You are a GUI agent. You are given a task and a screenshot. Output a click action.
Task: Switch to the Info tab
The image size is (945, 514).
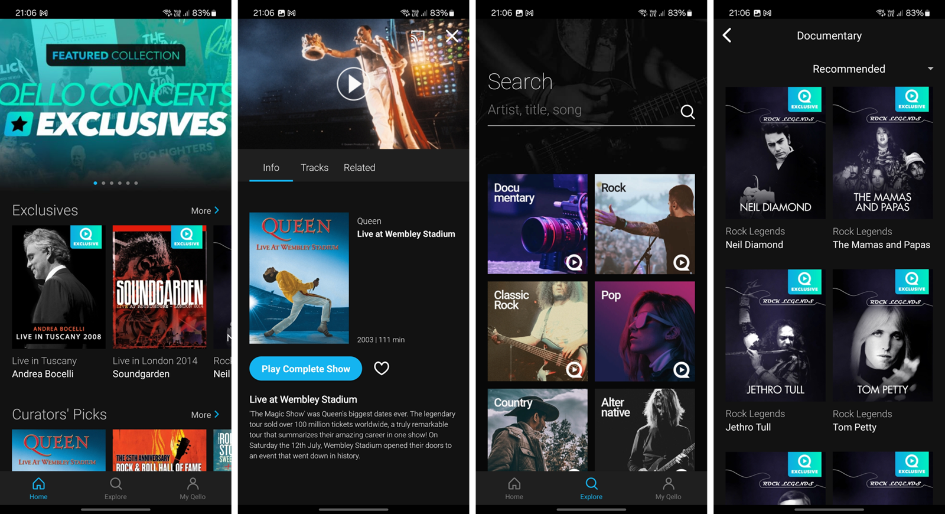pos(271,168)
